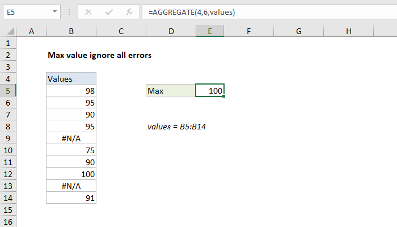Select the #N/A cell in row 9
Viewport: 397px width, 227px height.
pyautogui.click(x=71, y=138)
